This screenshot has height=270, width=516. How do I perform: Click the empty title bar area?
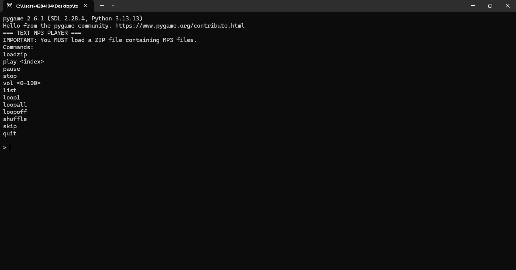point(287,6)
